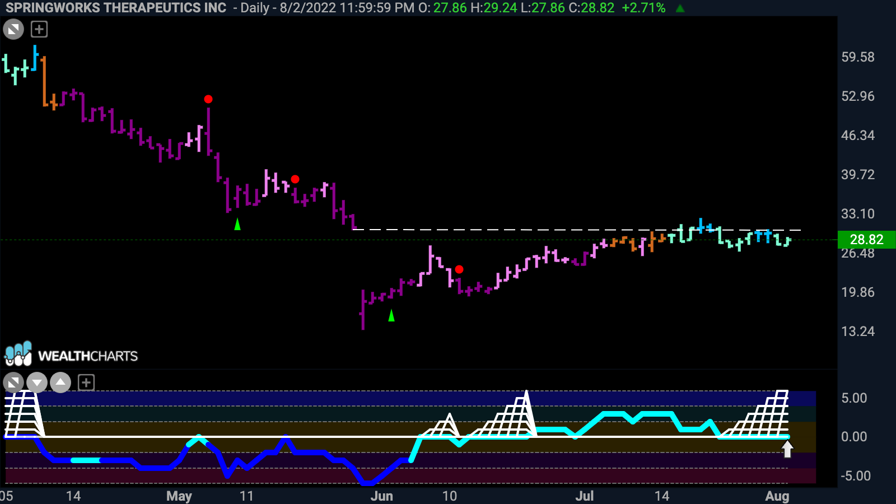Click the diagonal hide icon on price chart

pyautogui.click(x=13, y=29)
